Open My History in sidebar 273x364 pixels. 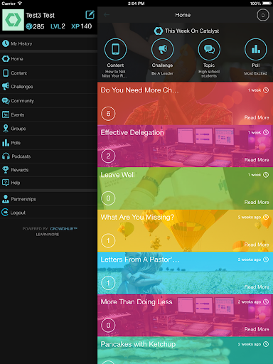pyautogui.click(x=48, y=43)
